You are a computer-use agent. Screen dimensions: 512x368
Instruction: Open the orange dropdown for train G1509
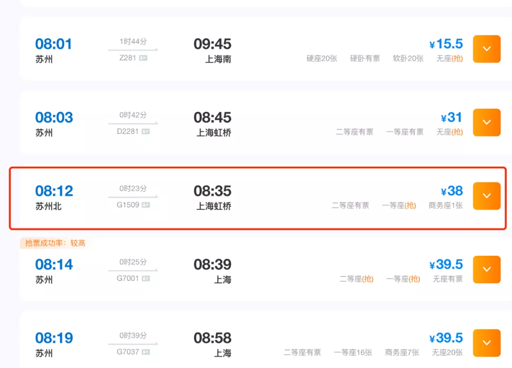click(x=486, y=196)
